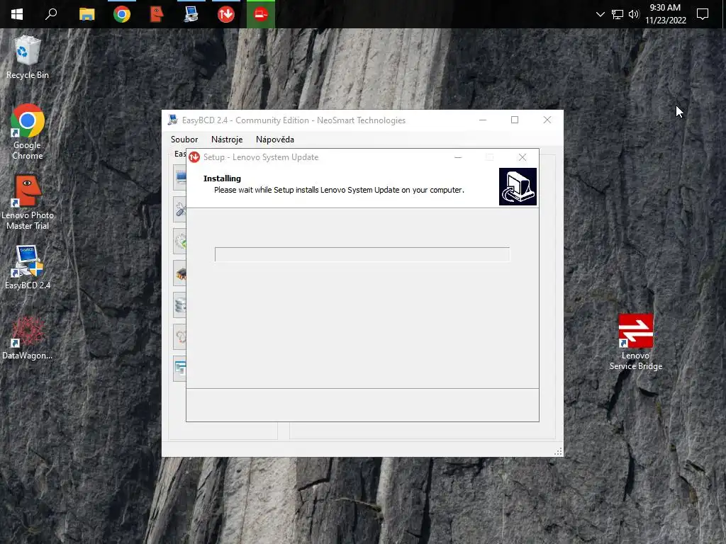The image size is (726, 544).
Task: Switch to Lenovo System Update taskbar icon
Action: point(226,14)
